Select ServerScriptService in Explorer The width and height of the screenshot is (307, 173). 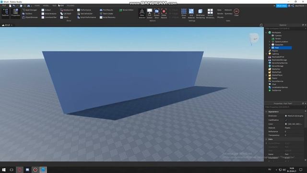pyautogui.click(x=280, y=63)
